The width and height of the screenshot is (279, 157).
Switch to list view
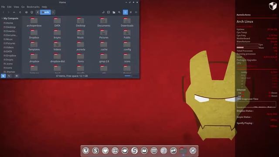click(131, 12)
